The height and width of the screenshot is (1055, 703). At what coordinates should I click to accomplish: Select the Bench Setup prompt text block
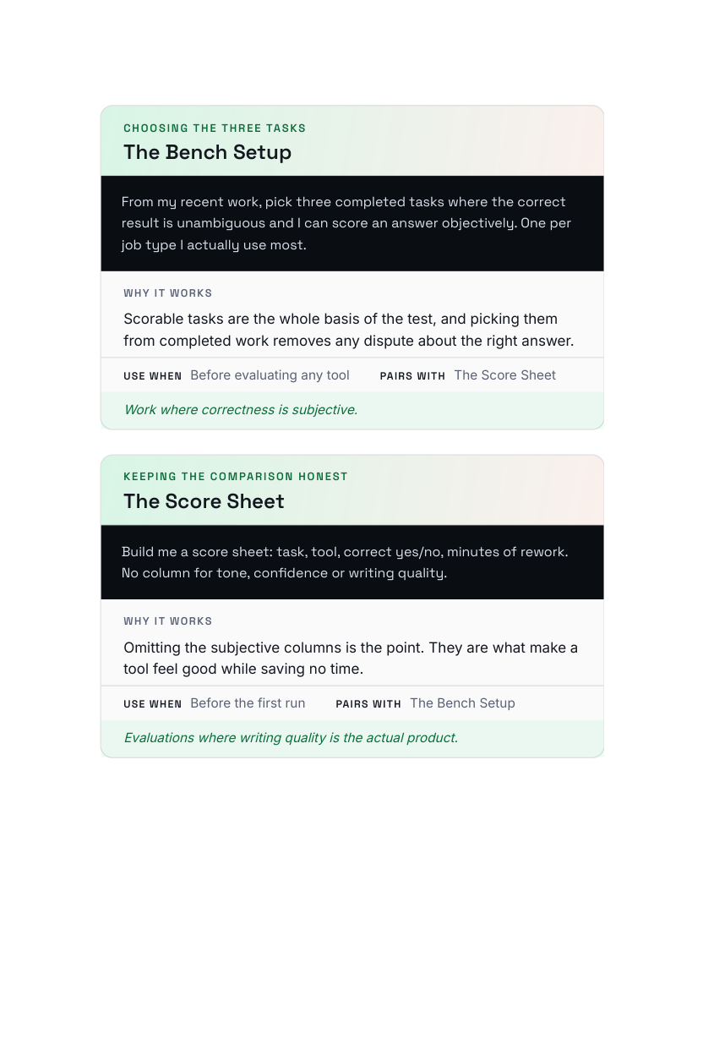pos(352,223)
